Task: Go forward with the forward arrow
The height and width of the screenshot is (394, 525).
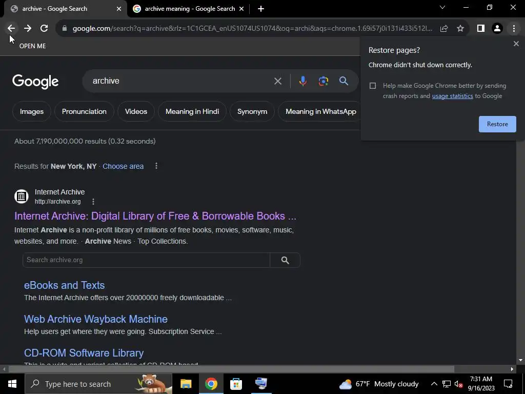Action: tap(28, 29)
